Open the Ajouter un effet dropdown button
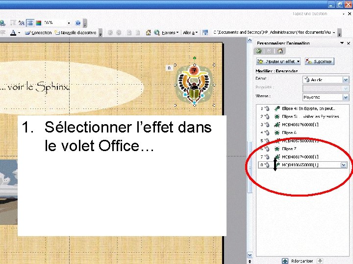Viewport: 353px width, 264px height. click(x=278, y=62)
